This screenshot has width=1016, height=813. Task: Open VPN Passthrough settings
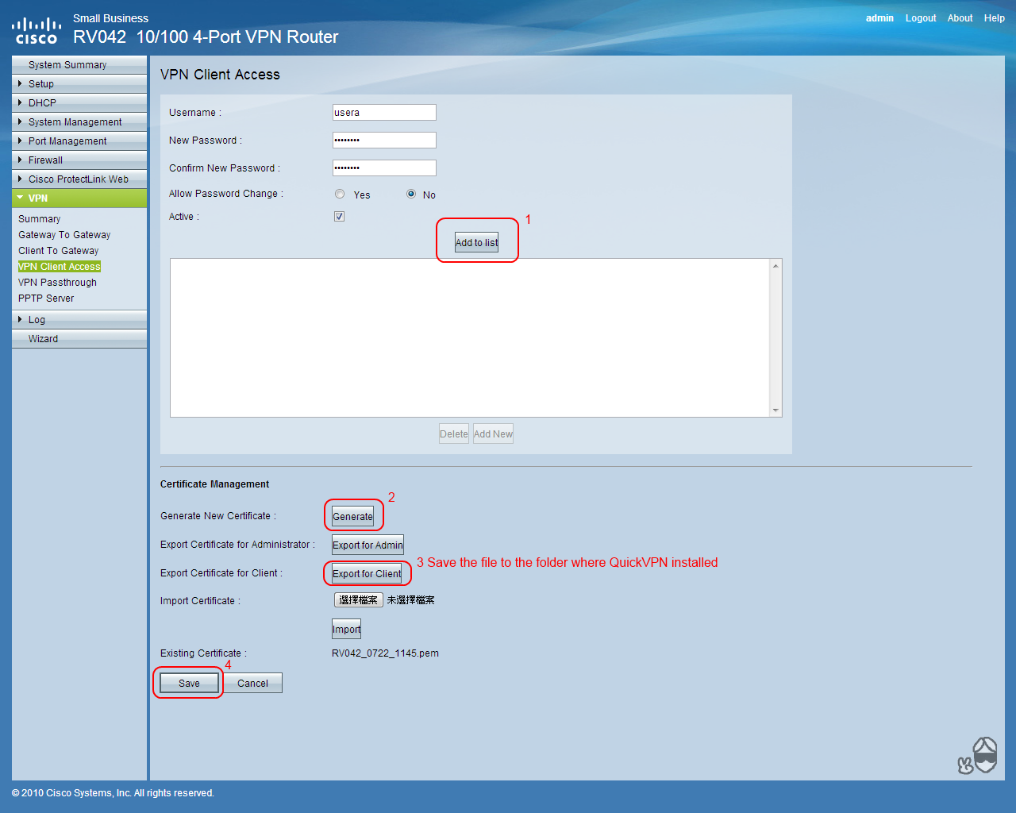pyautogui.click(x=57, y=283)
